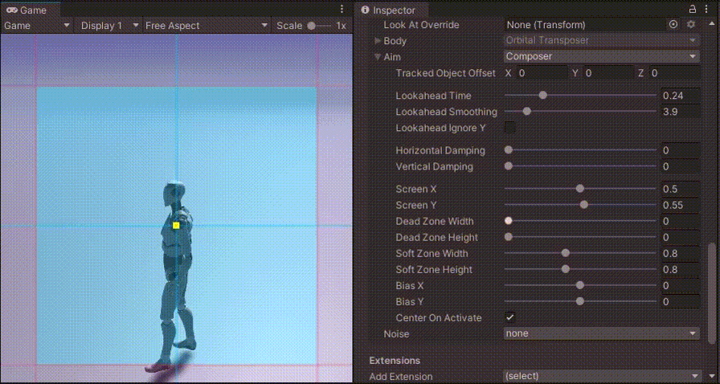Click the Lookahead Time slider handle
The image size is (720, 384).
pos(542,96)
